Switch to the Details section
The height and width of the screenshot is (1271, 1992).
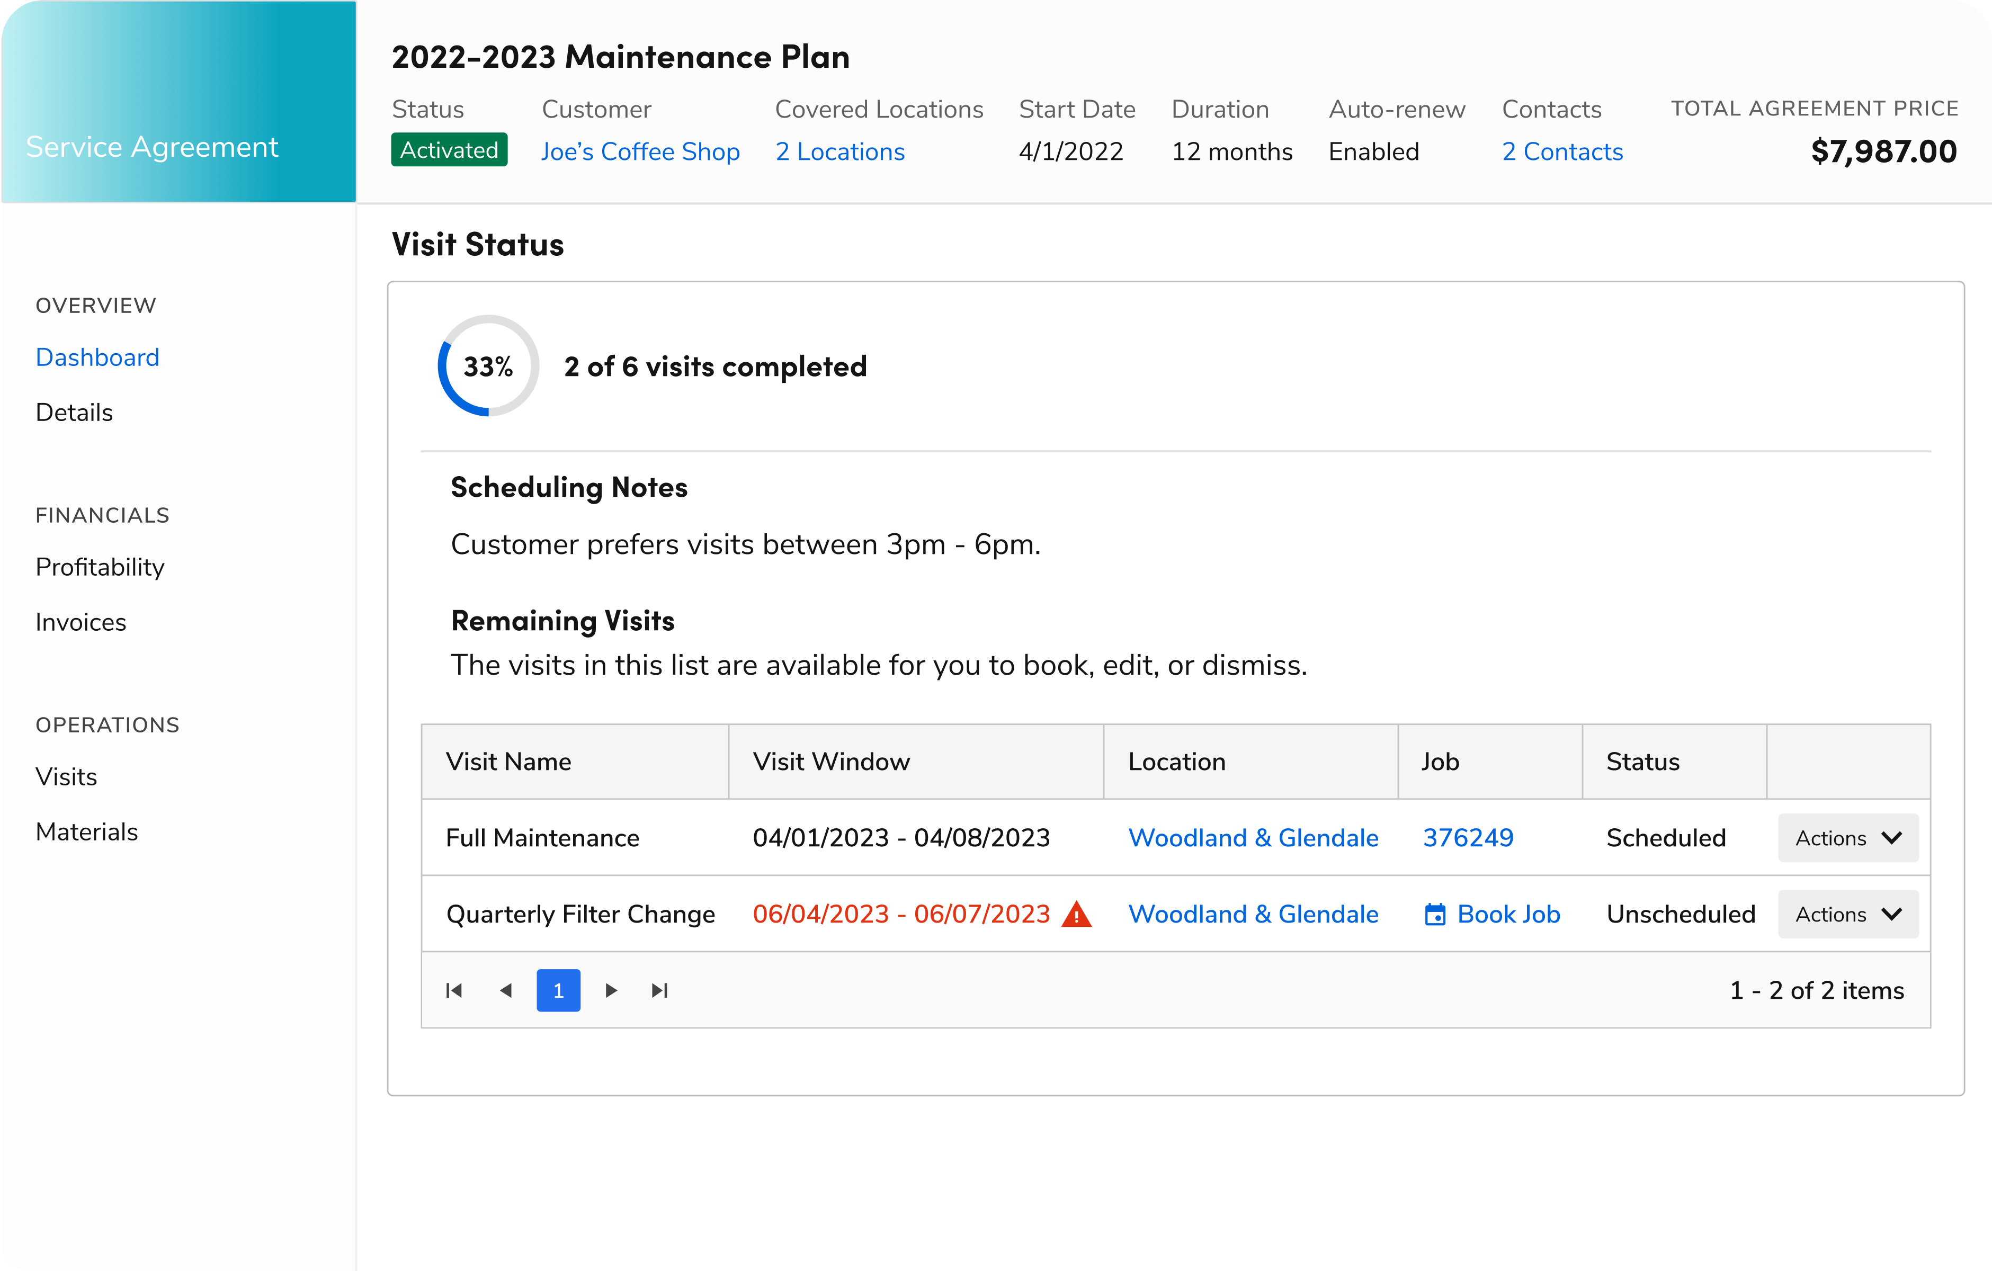tap(74, 411)
